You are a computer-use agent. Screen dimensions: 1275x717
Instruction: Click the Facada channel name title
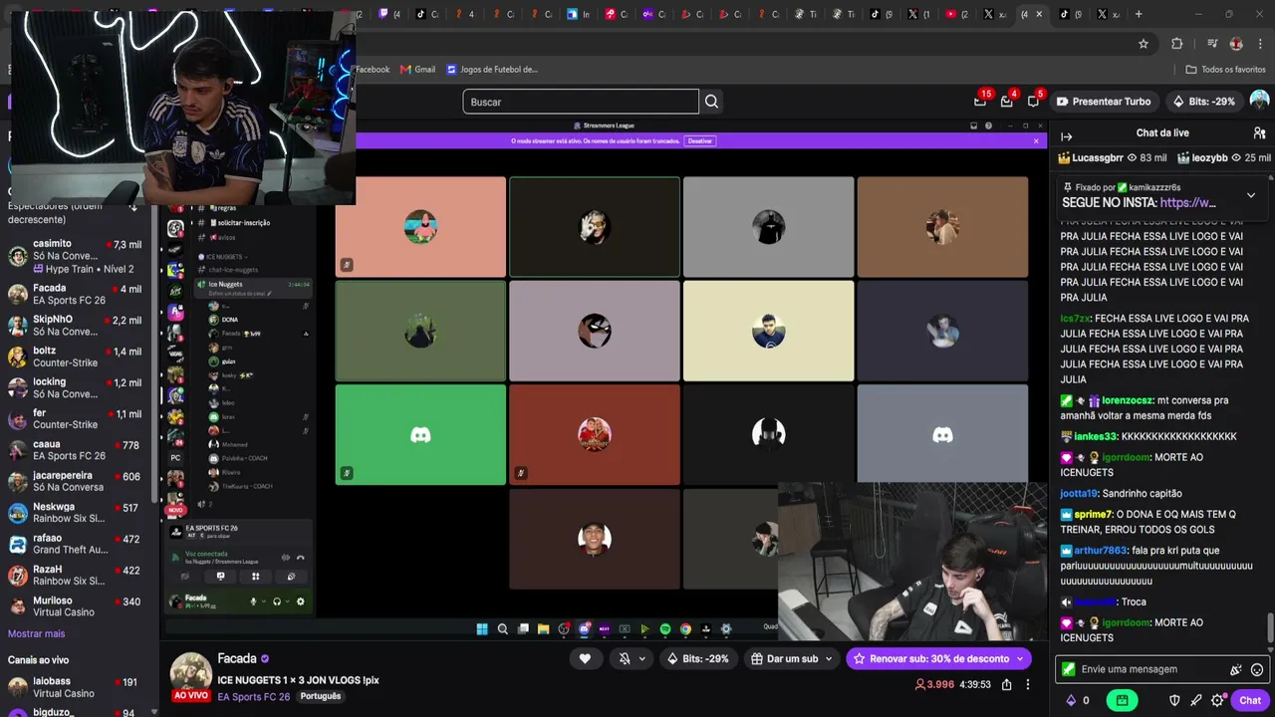[237, 658]
